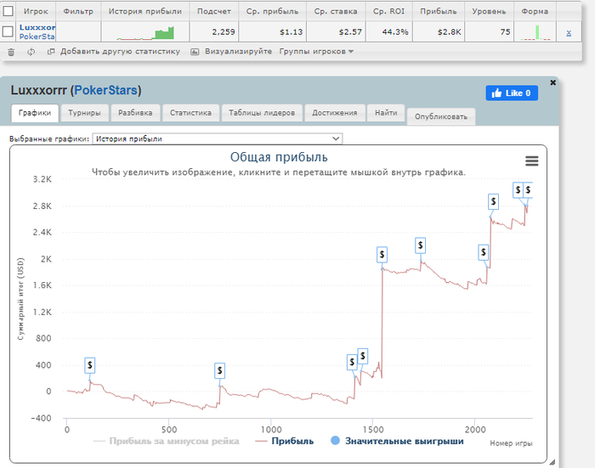Click 'Добавить другую статистику' link
Image resolution: width=595 pixels, height=468 pixels.
pos(120,52)
